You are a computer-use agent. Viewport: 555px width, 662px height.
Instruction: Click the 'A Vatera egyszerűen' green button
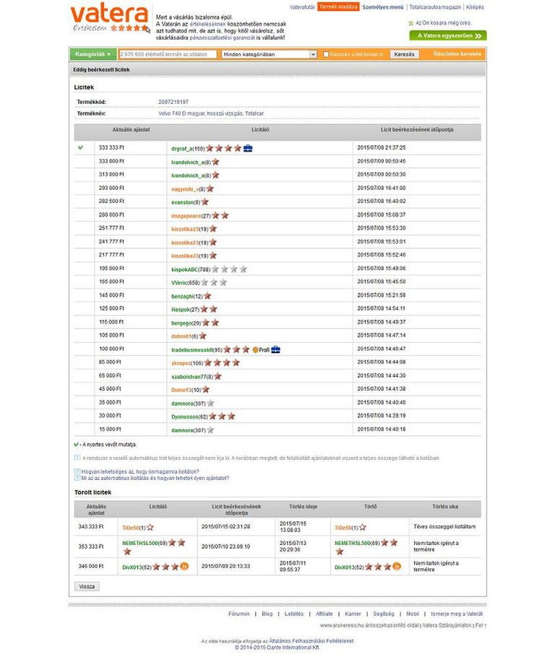(447, 35)
